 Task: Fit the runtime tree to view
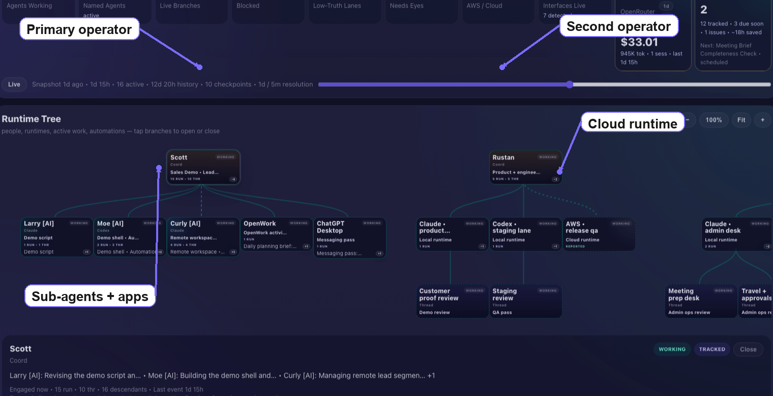coord(741,120)
